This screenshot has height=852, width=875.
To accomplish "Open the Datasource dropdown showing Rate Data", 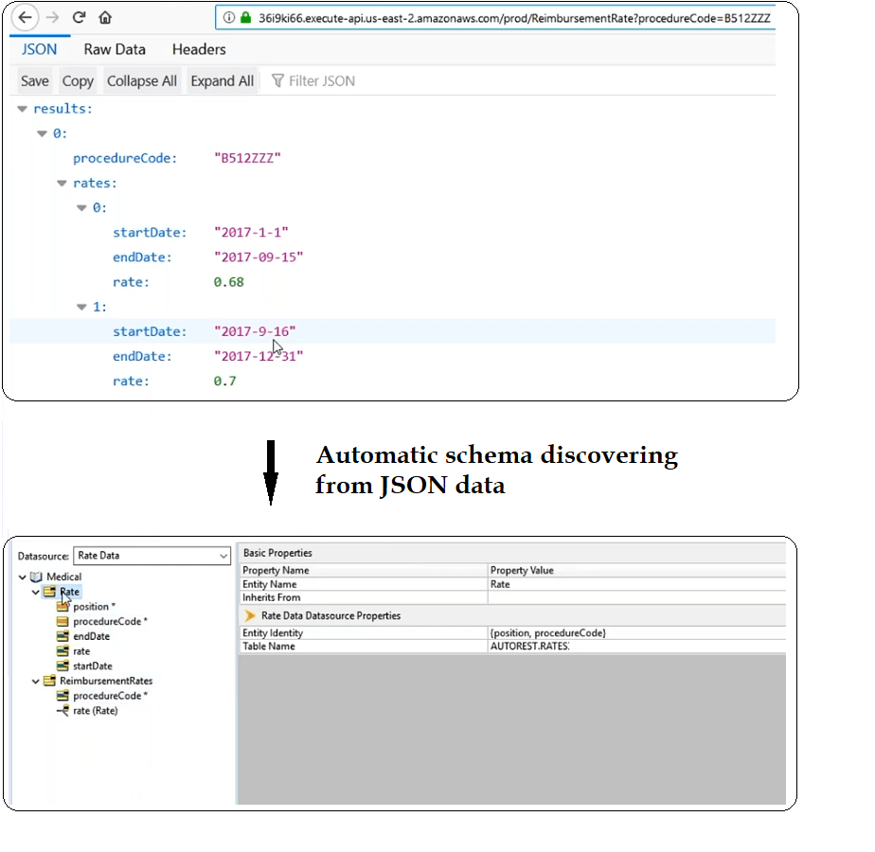I will coord(152,556).
